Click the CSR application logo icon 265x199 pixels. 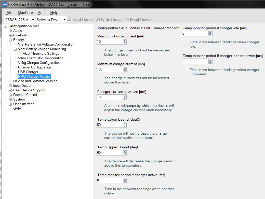[4, 4]
